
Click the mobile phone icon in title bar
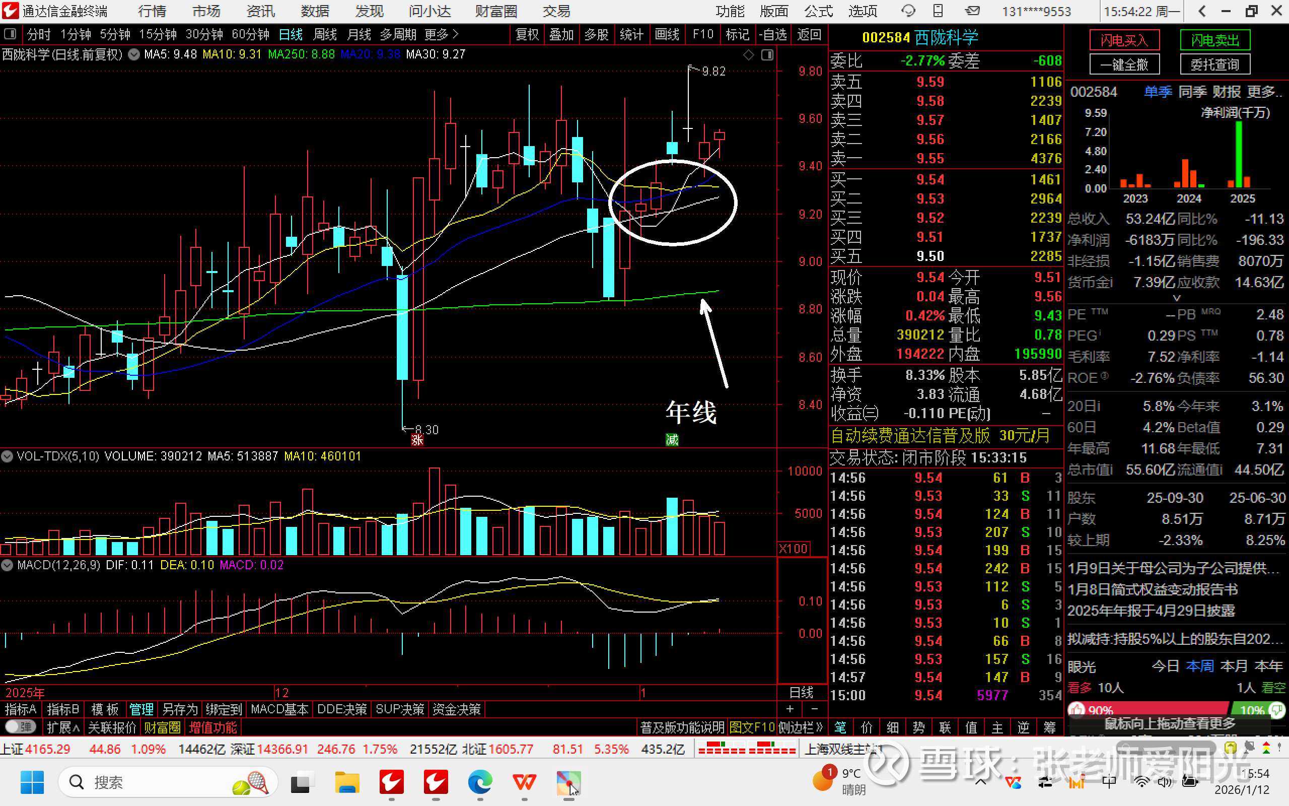coord(938,11)
